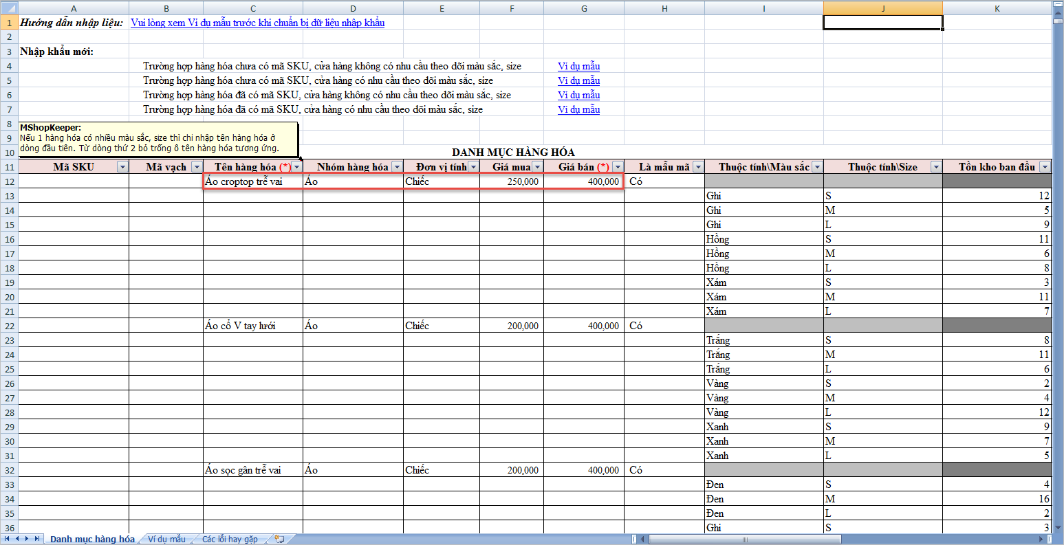The image size is (1064, 545).
Task: Open the Thuộc tính\Size filter dropdown
Action: [x=935, y=167]
